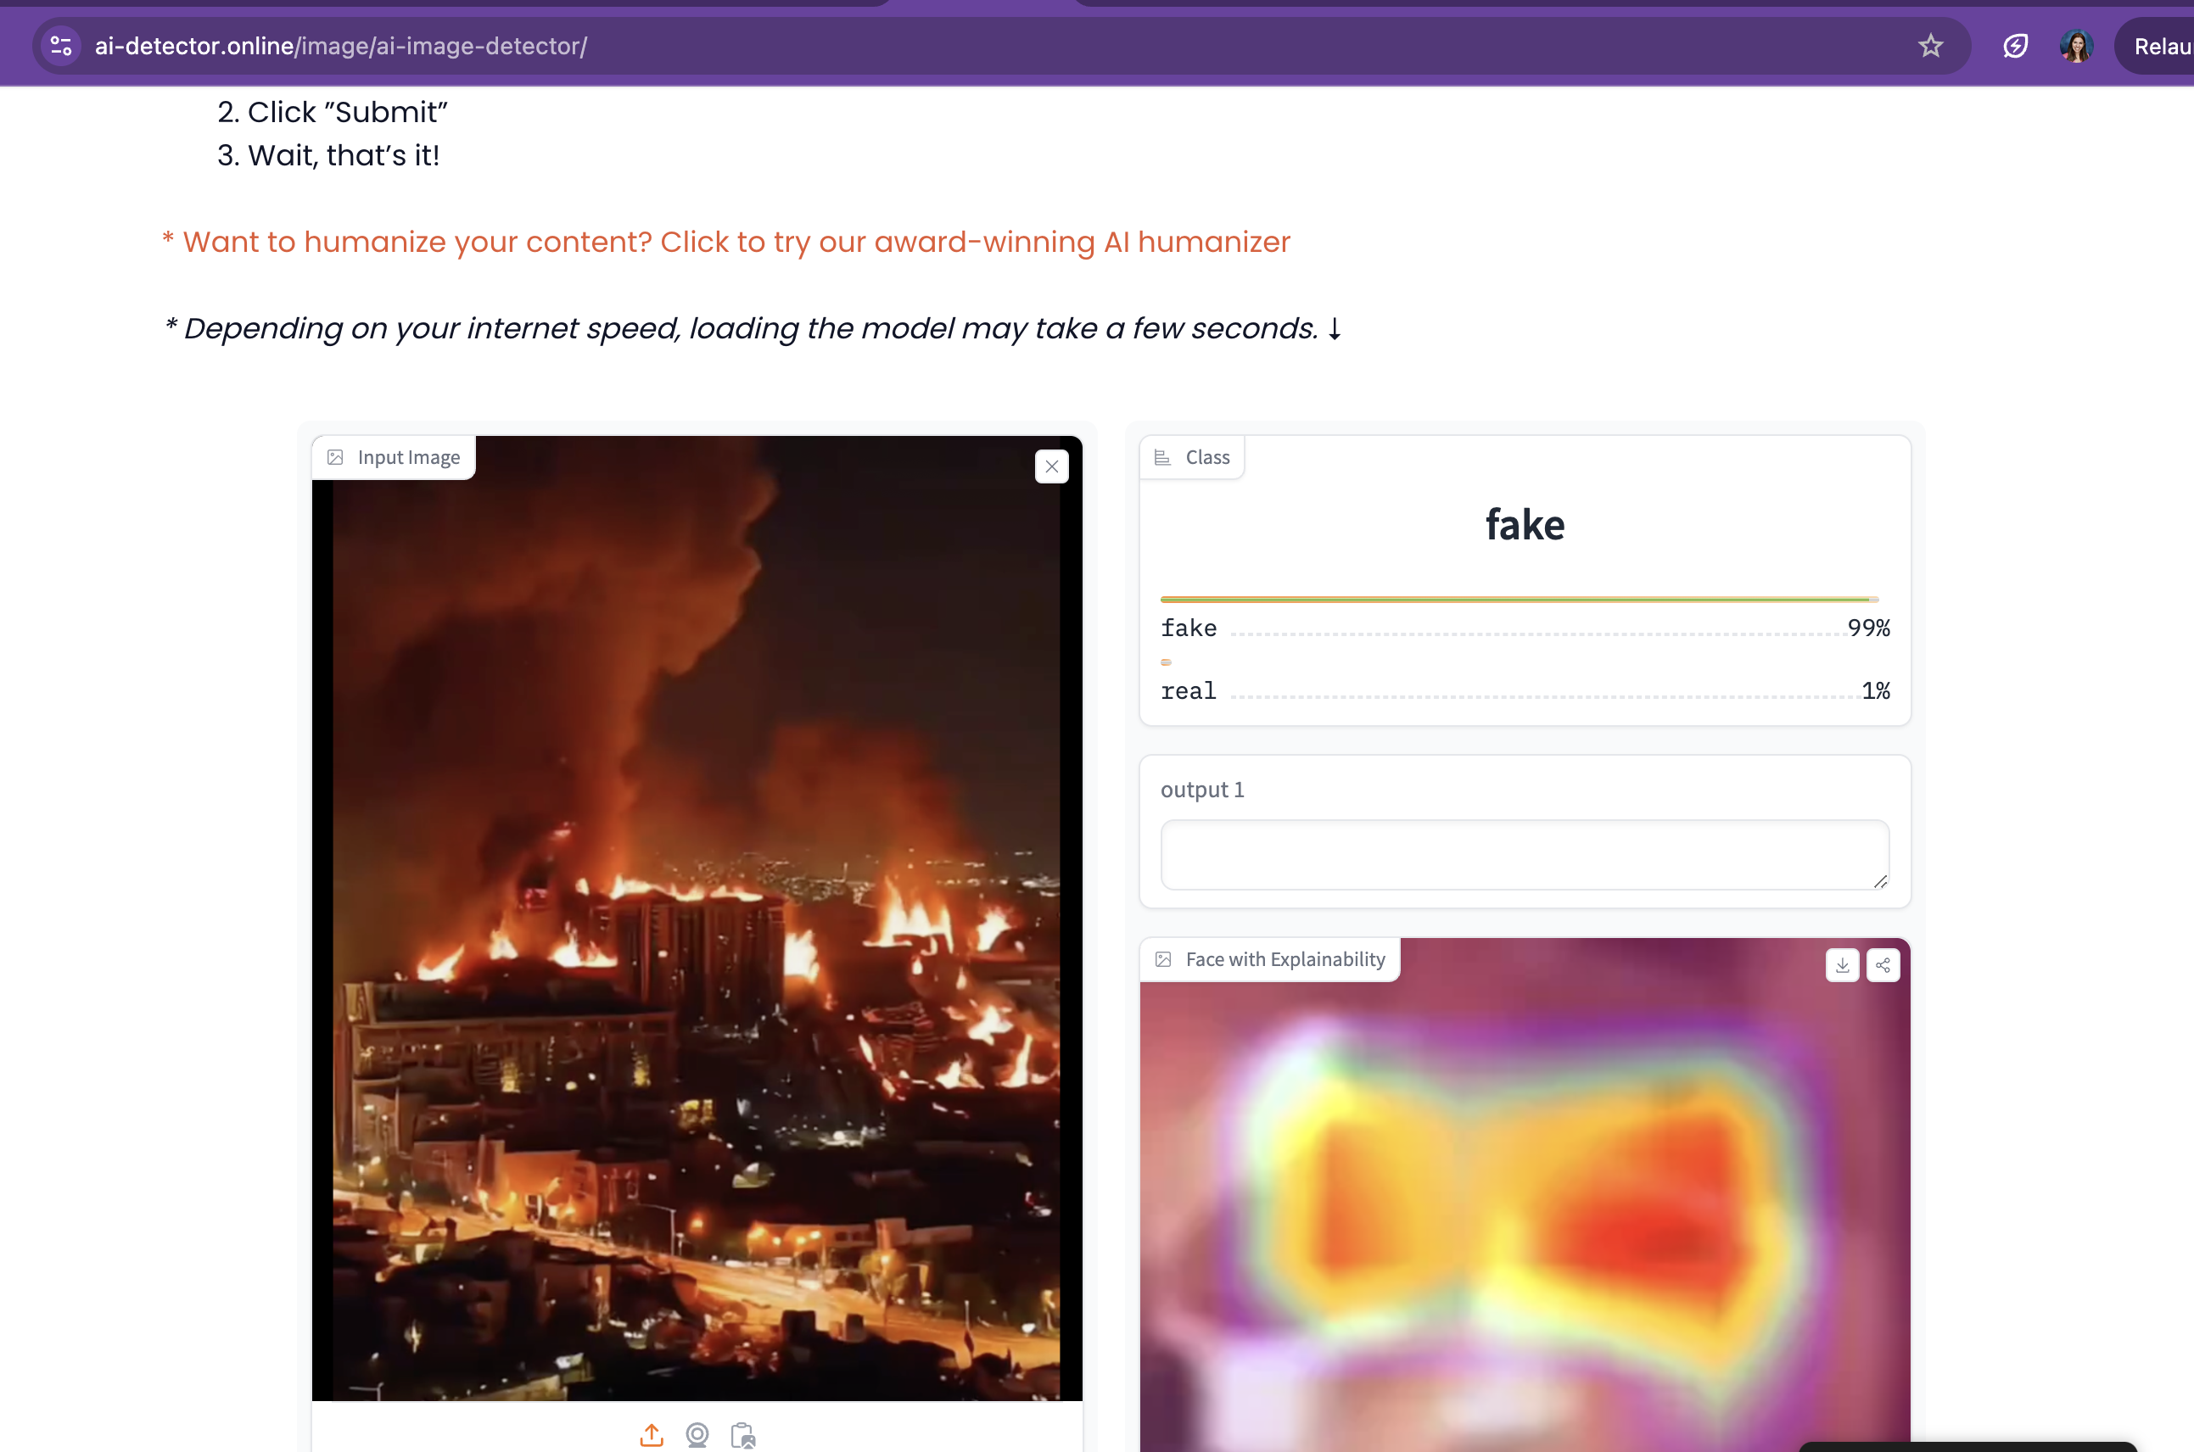Viewport: 2194px width, 1452px height.
Task: Click the upload file icon below image
Action: (x=651, y=1434)
